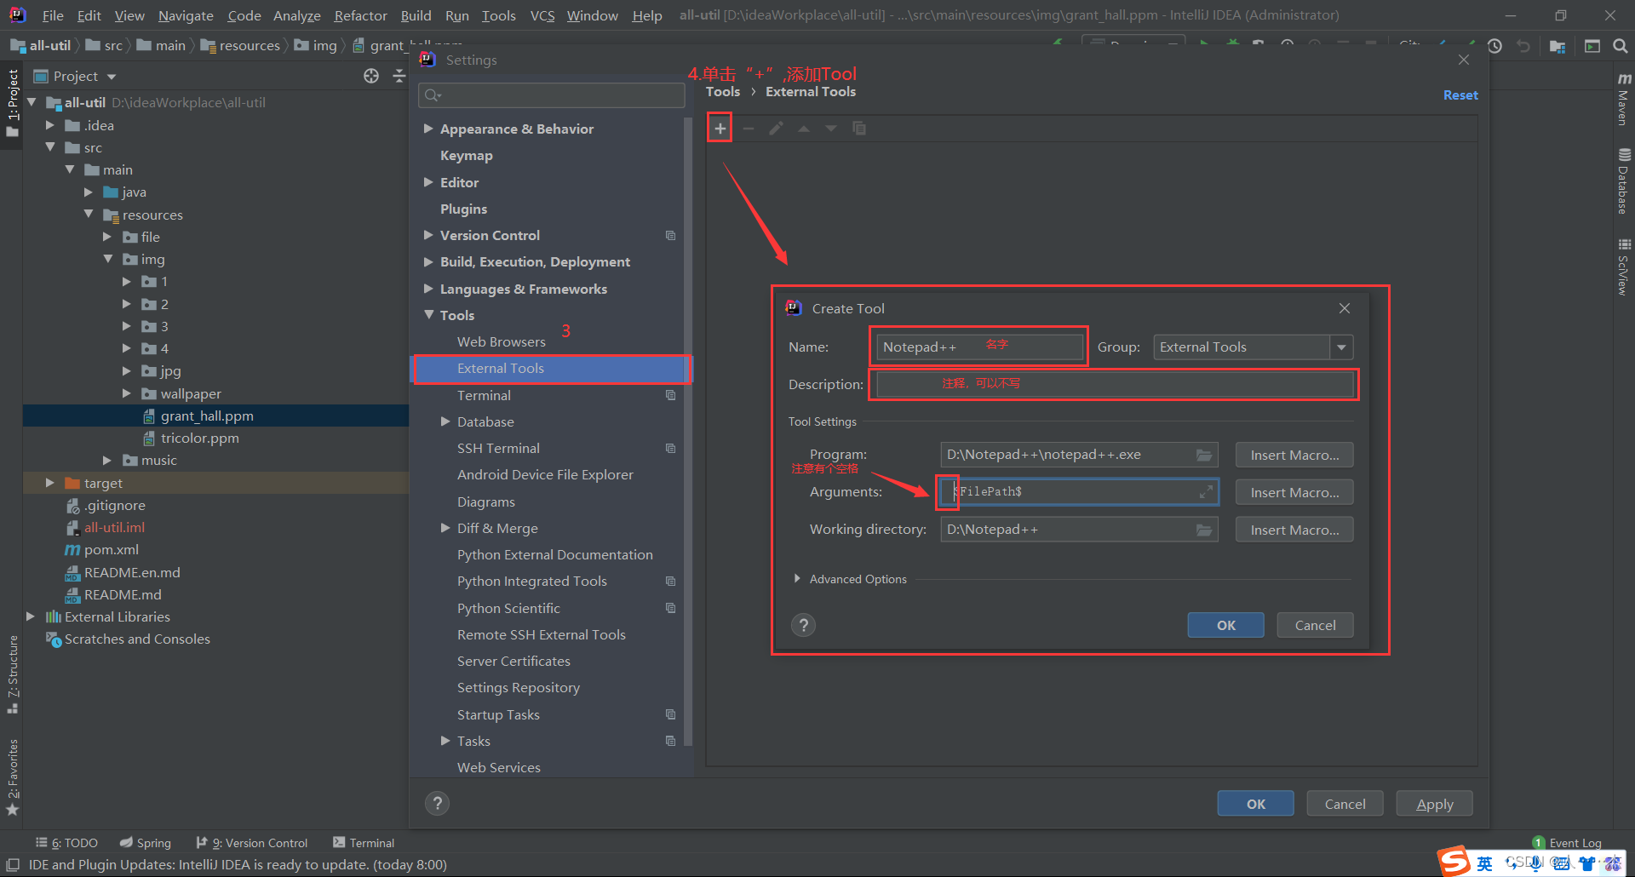
Task: Click the Reset link
Action: pyautogui.click(x=1460, y=95)
